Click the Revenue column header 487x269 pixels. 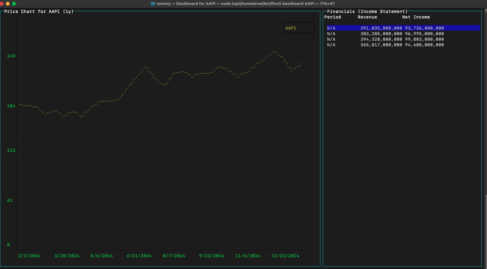click(367, 17)
